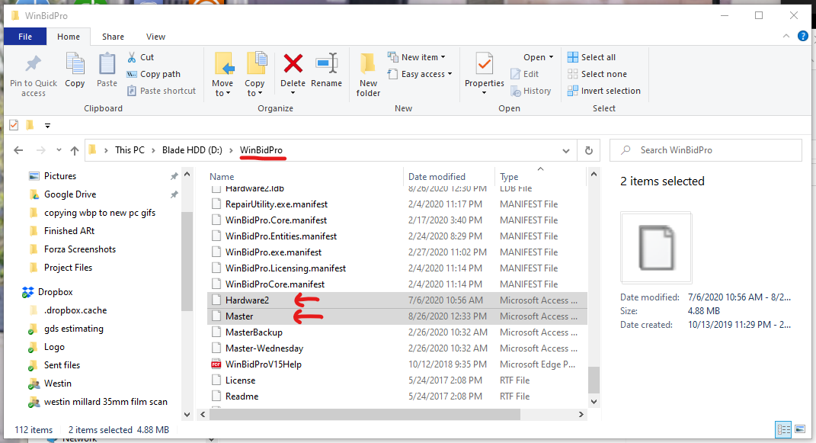This screenshot has width=816, height=443.
Task: Toggle checkbox for Hardware2 Access file
Action: (x=216, y=300)
